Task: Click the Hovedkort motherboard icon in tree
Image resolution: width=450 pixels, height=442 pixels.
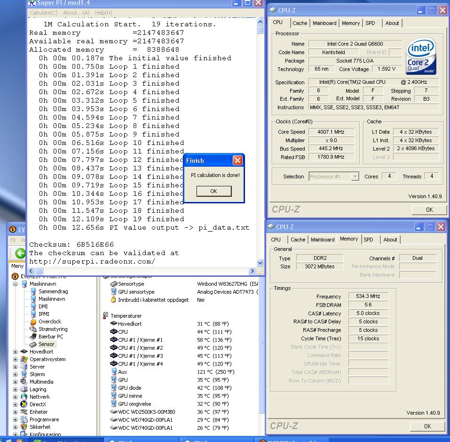Action: pos(24,352)
